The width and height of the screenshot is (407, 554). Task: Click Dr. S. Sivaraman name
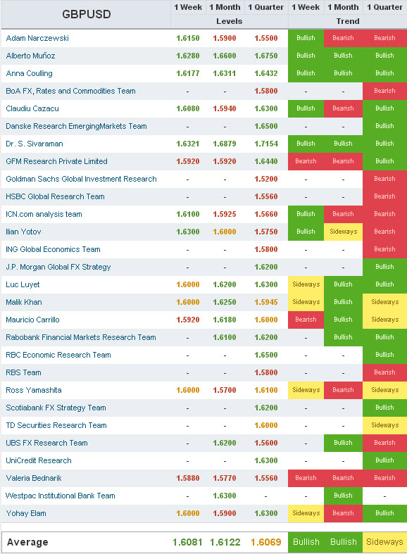(35, 144)
